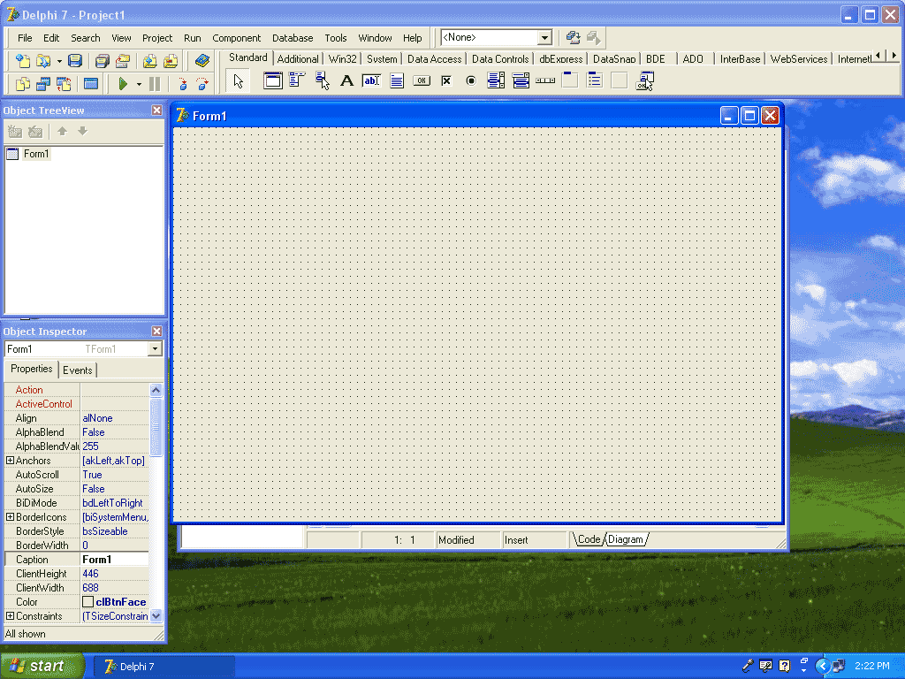
Task: Expand the BorderIcons property
Action: pos(10,516)
